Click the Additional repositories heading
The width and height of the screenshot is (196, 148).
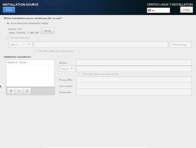tap(18, 57)
